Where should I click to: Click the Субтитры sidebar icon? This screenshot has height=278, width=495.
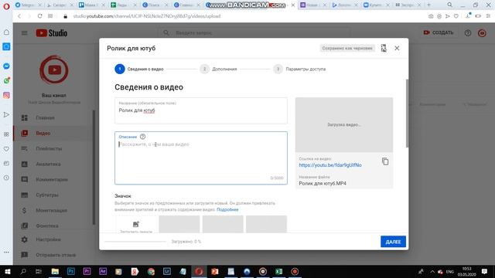point(24,195)
